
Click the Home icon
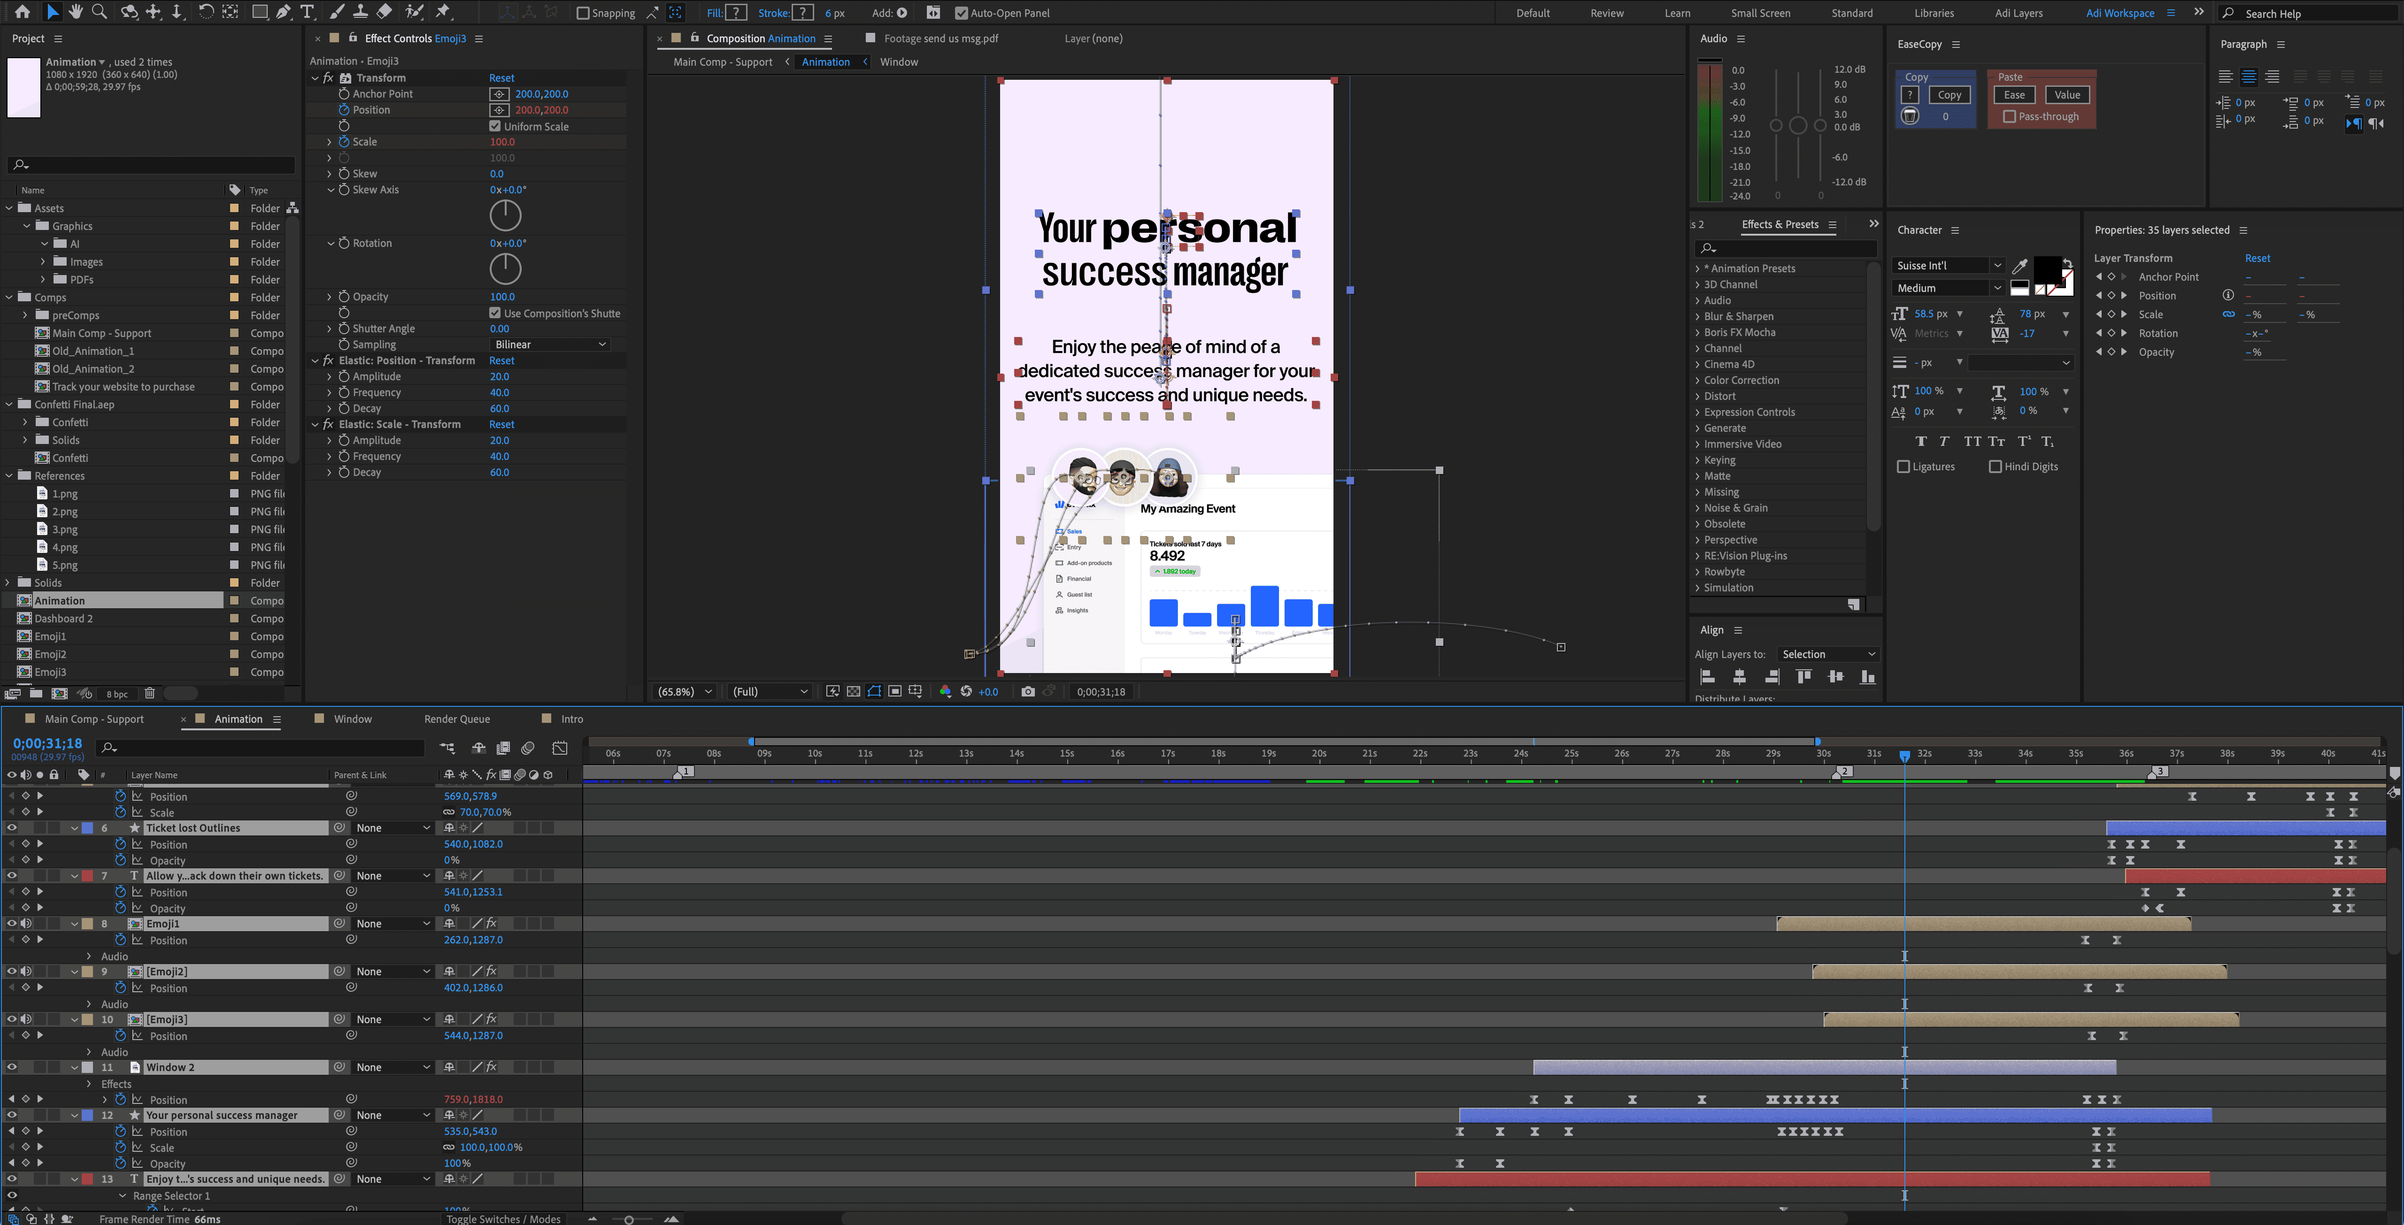point(23,12)
